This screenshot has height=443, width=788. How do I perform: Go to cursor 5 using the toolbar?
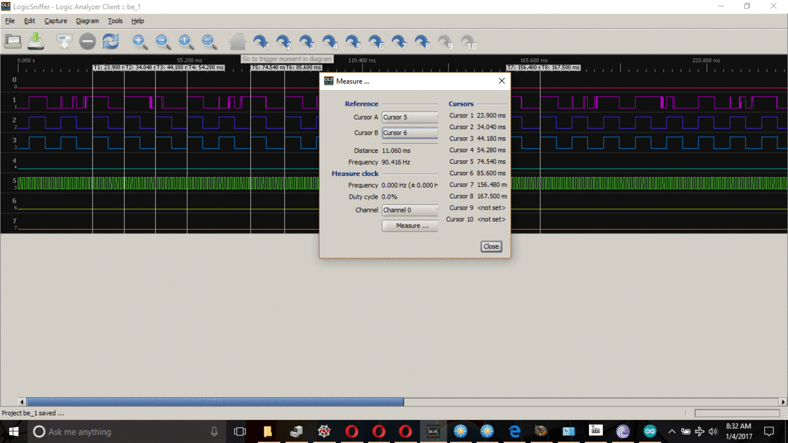(353, 42)
